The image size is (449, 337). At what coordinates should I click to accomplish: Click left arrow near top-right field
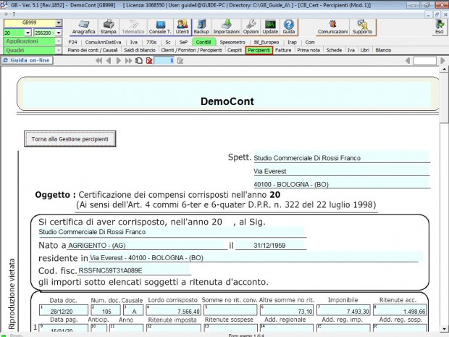pyautogui.click(x=408, y=61)
